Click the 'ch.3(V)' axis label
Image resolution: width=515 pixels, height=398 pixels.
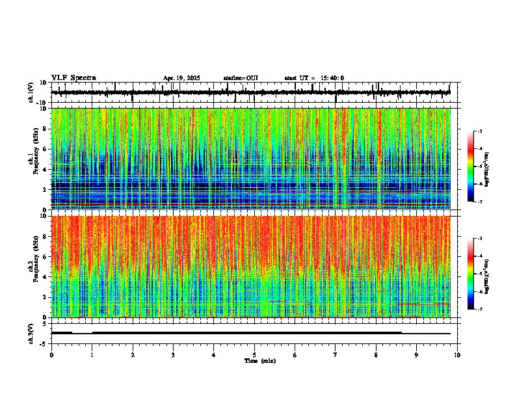point(31,334)
